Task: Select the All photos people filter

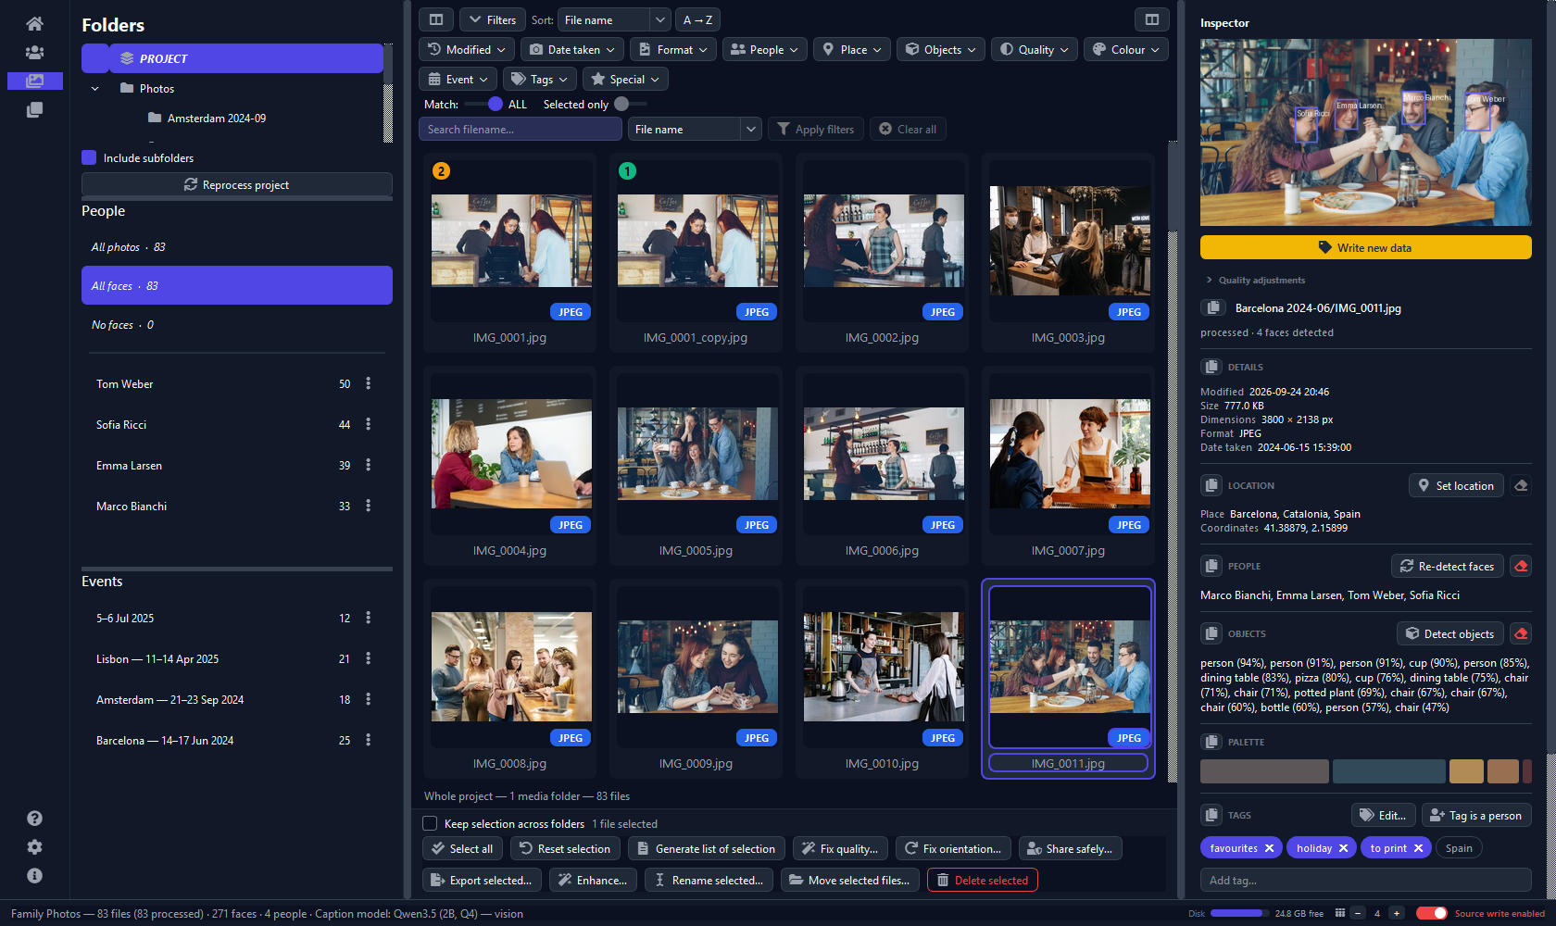Action: 237,246
